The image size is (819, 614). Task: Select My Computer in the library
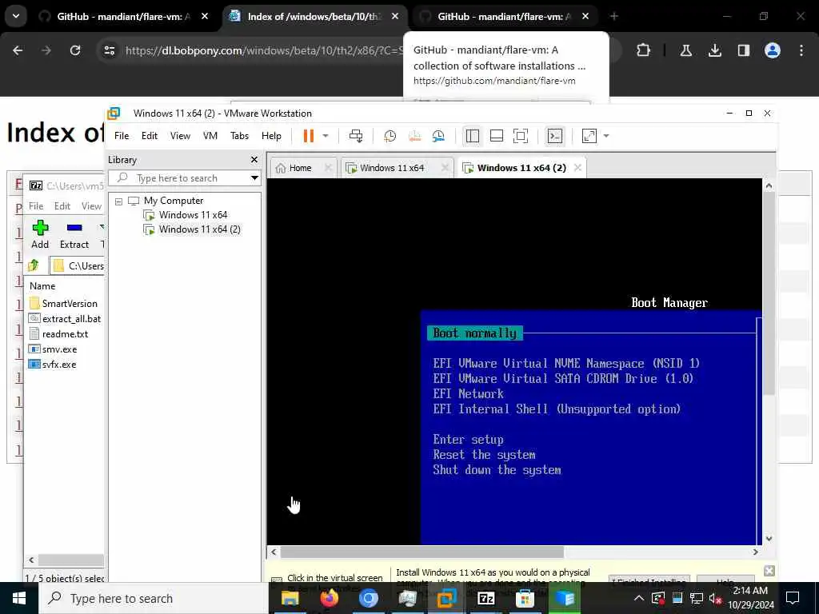point(174,201)
